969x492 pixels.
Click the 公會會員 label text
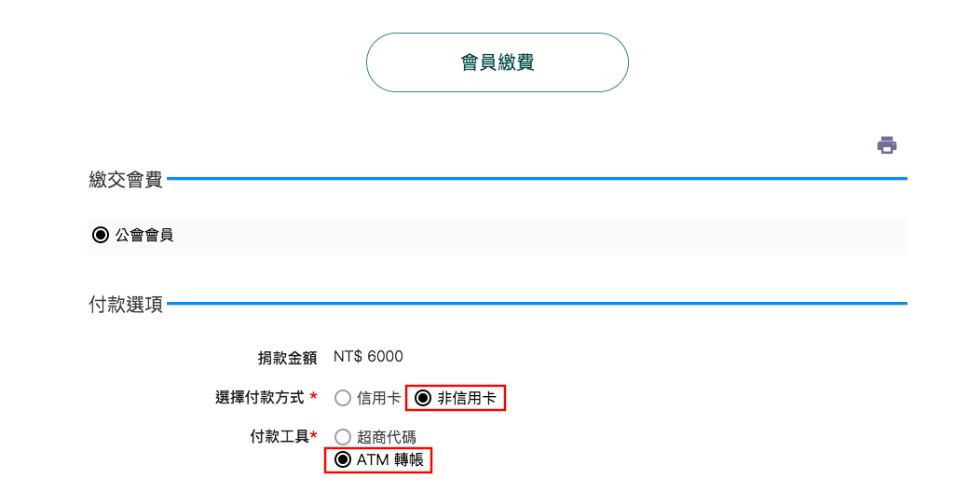click(144, 235)
